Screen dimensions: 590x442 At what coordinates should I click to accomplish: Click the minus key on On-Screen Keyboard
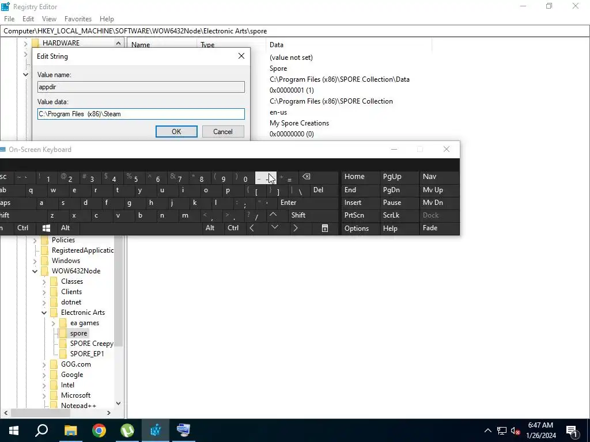click(266, 178)
